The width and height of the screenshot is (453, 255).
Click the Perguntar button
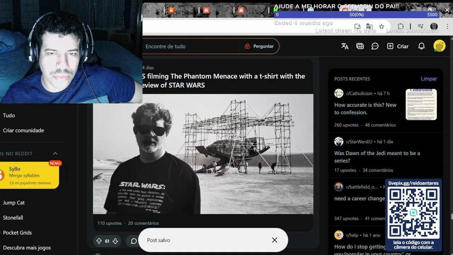pyautogui.click(x=259, y=46)
